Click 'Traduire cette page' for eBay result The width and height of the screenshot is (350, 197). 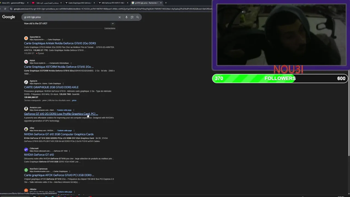(65, 131)
